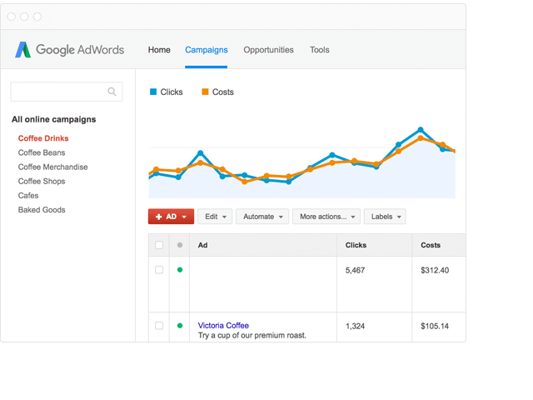Image resolution: width=533 pixels, height=400 pixels.
Task: Go to the Home tab
Action: [x=159, y=50]
